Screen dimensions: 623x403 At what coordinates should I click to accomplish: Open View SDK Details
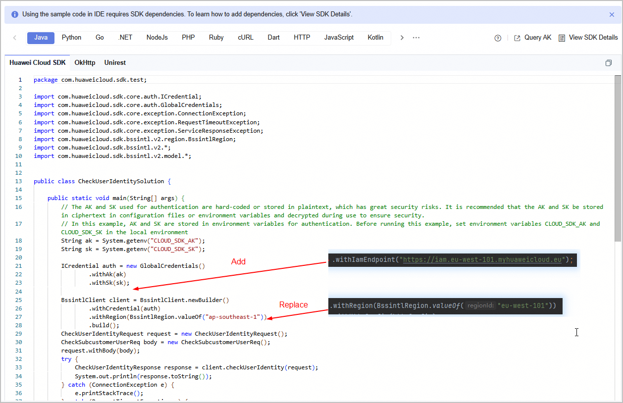point(593,38)
